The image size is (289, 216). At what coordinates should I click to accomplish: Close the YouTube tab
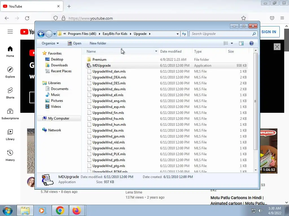coord(58,6)
